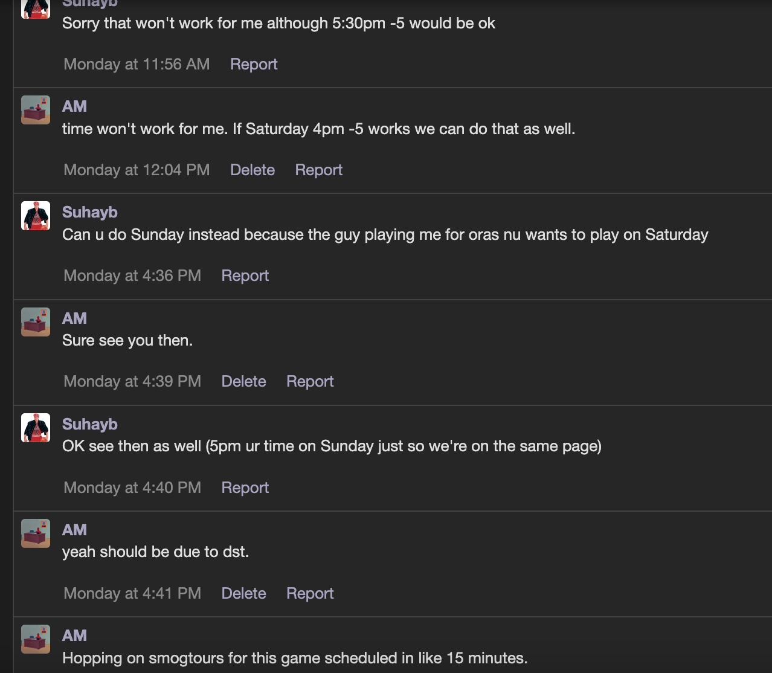Delete the "Sure see you then" message
Viewport: 772px width, 673px height.
point(244,381)
